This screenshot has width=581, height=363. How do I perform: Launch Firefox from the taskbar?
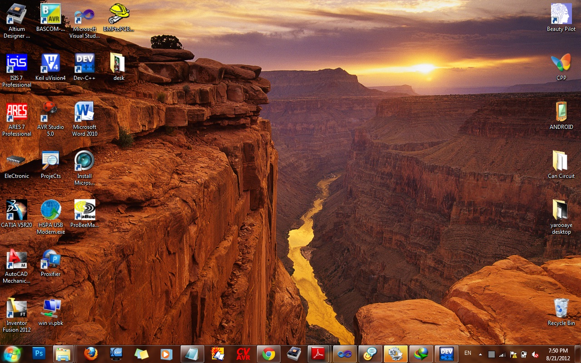pyautogui.click(x=91, y=353)
